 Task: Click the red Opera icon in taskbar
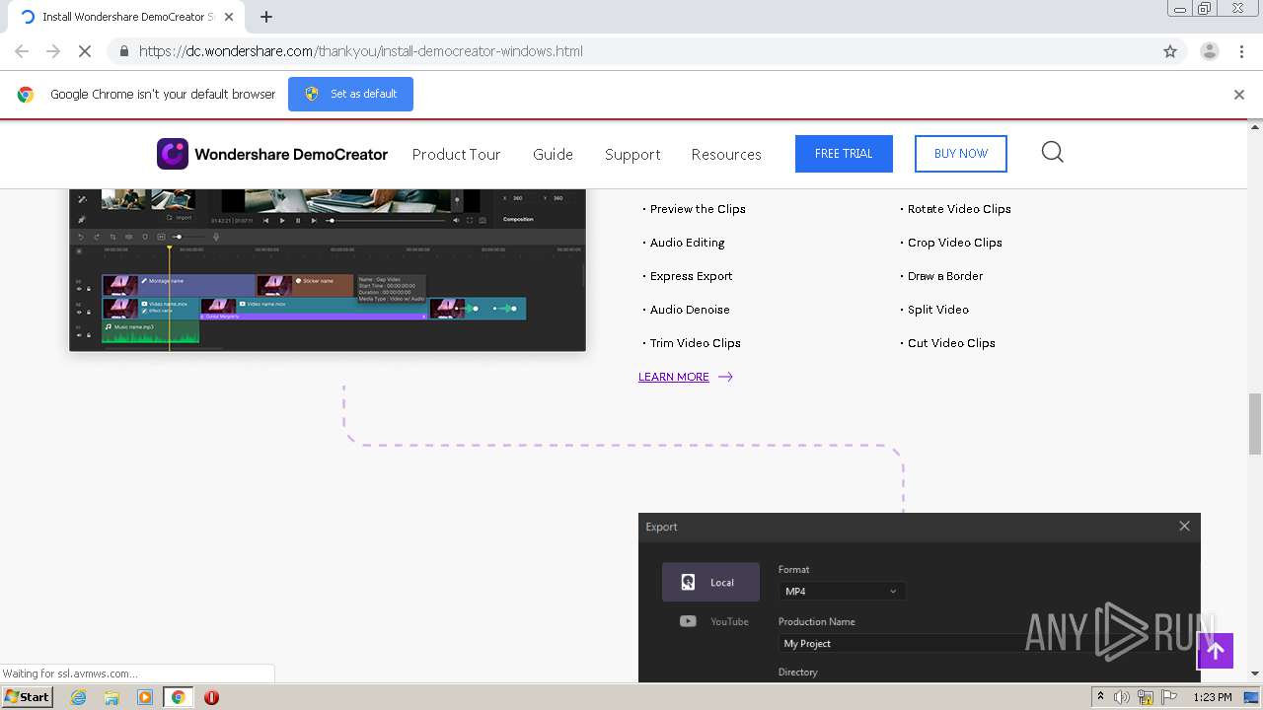(211, 697)
